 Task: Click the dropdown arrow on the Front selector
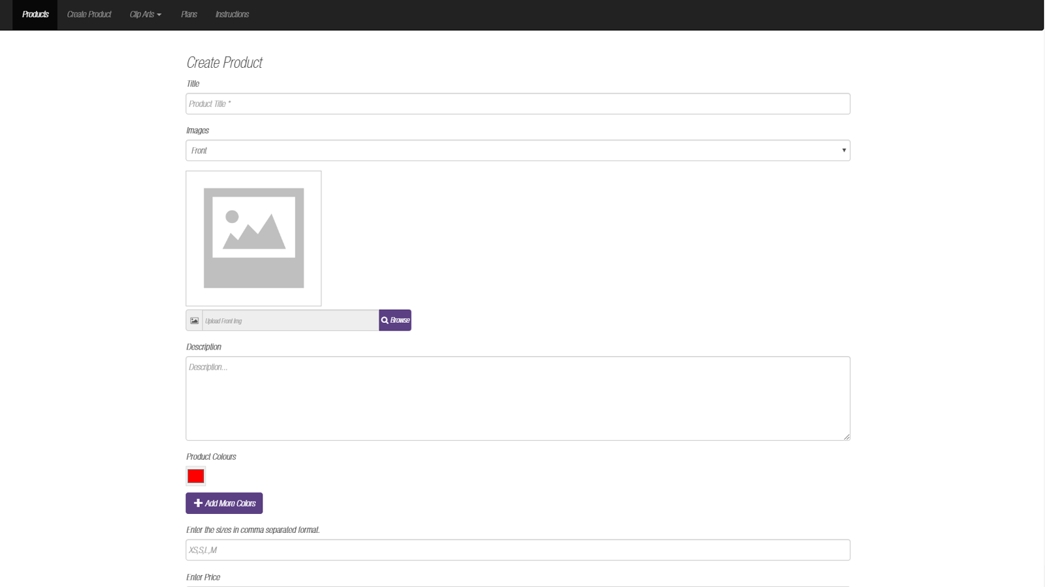pos(843,150)
